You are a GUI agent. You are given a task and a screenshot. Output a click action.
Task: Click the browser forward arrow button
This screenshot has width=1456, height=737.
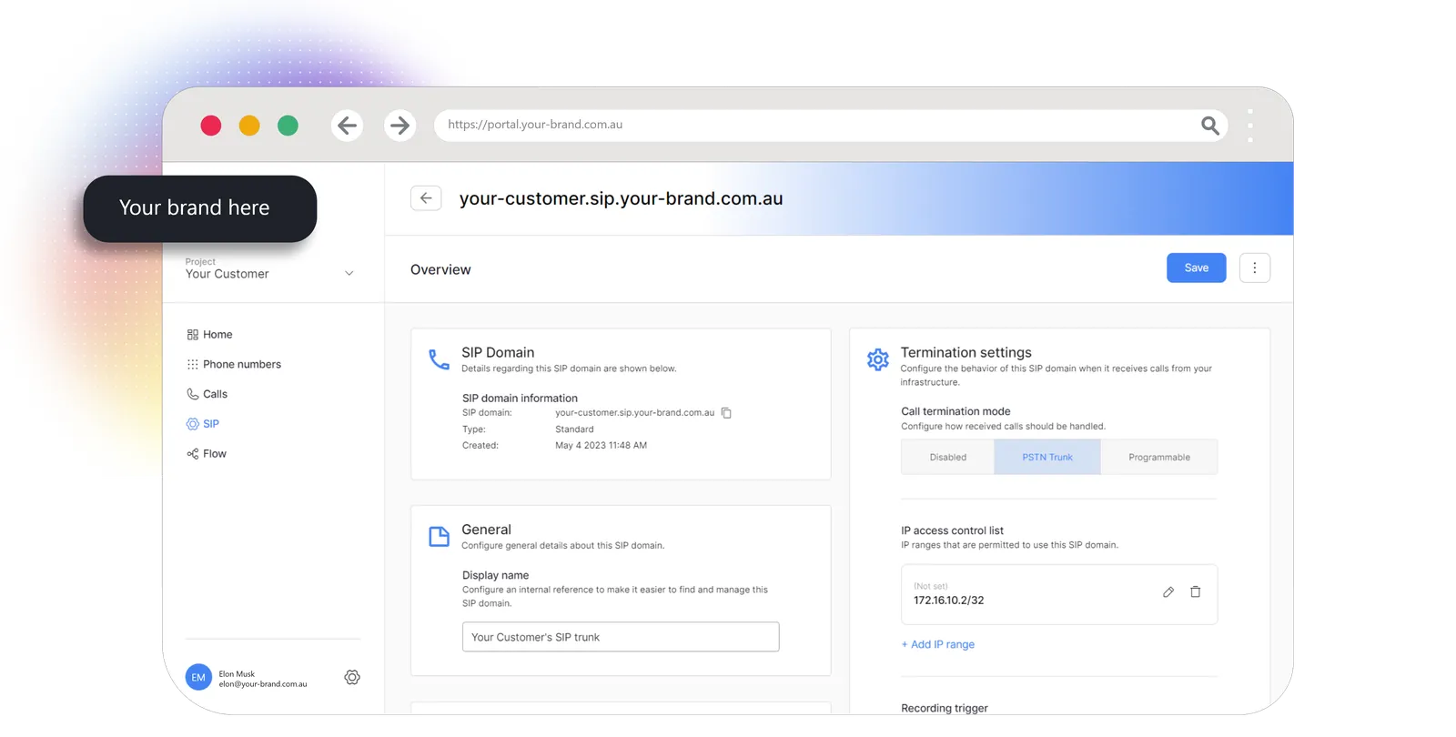tap(399, 126)
